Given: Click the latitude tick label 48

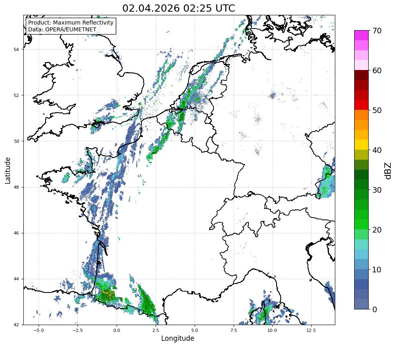Looking at the screenshot, I should point(16,187).
